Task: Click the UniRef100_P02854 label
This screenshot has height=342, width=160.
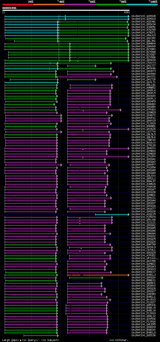Action: pos(143,167)
